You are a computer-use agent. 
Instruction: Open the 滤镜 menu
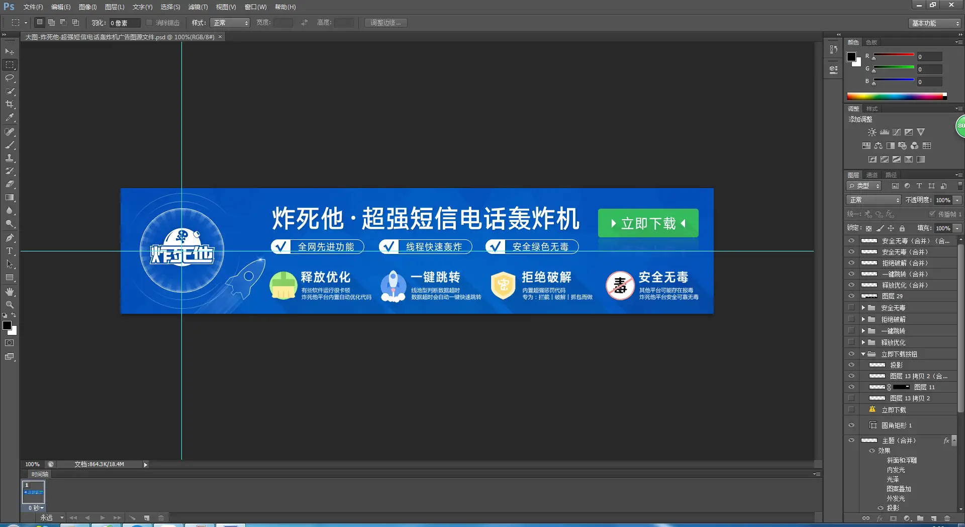click(x=198, y=7)
